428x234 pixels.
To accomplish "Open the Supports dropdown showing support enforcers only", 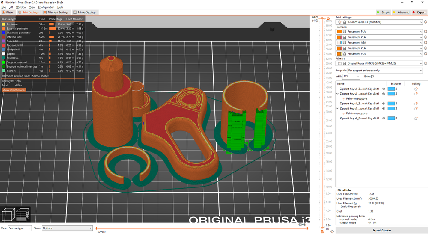I will [385, 70].
